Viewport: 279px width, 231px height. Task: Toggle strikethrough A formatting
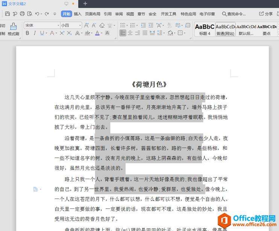(52, 33)
